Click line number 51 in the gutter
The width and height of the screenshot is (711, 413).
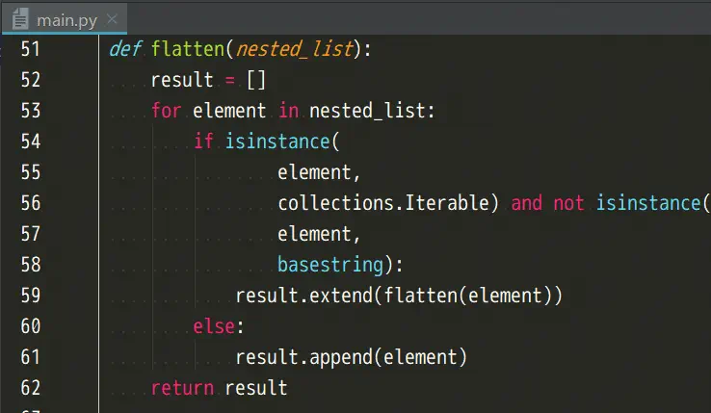[x=30, y=49]
